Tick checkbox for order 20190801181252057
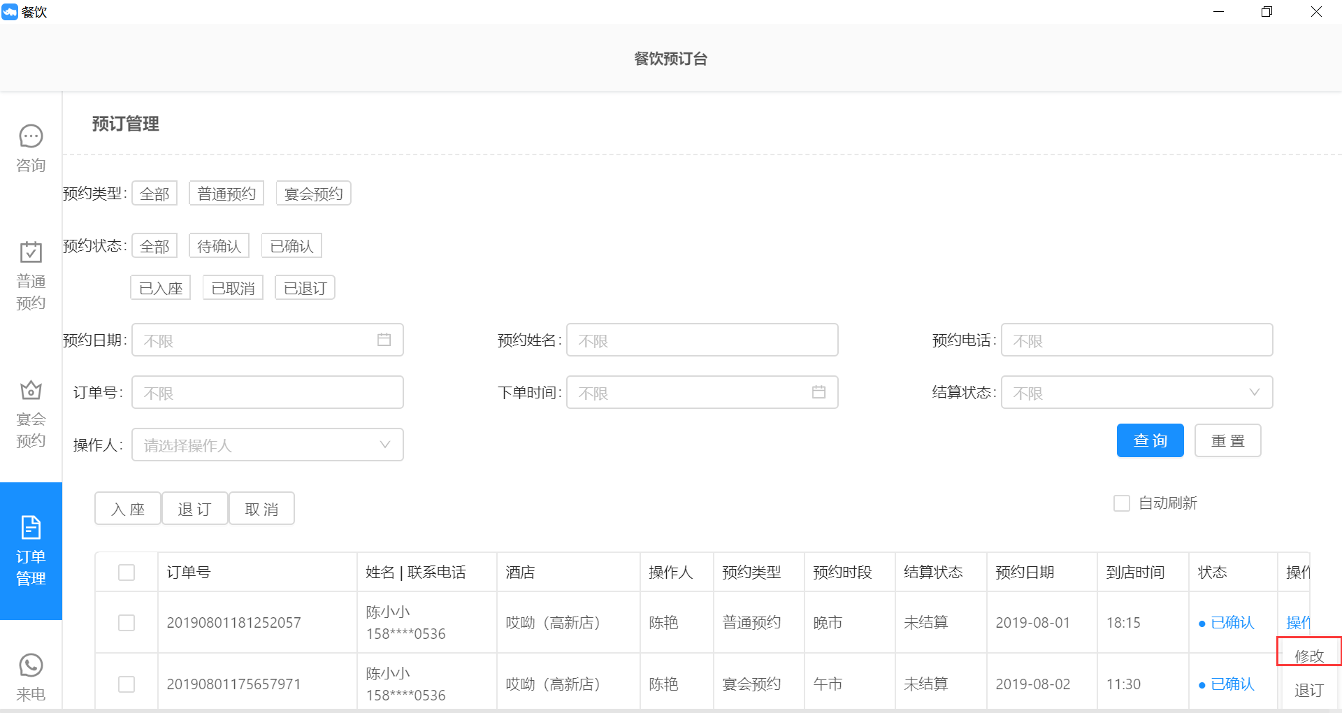Viewport: 1342px width, 713px height. point(127,623)
